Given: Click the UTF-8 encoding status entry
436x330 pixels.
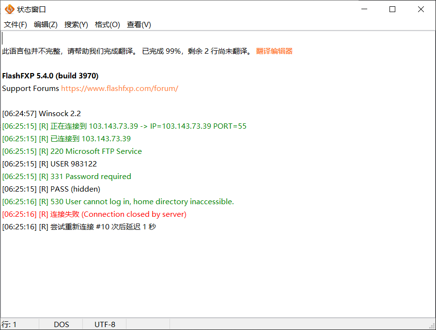Looking at the screenshot, I should 105,325.
